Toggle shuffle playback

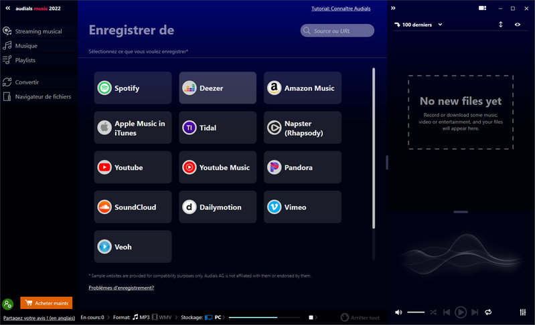(433, 312)
